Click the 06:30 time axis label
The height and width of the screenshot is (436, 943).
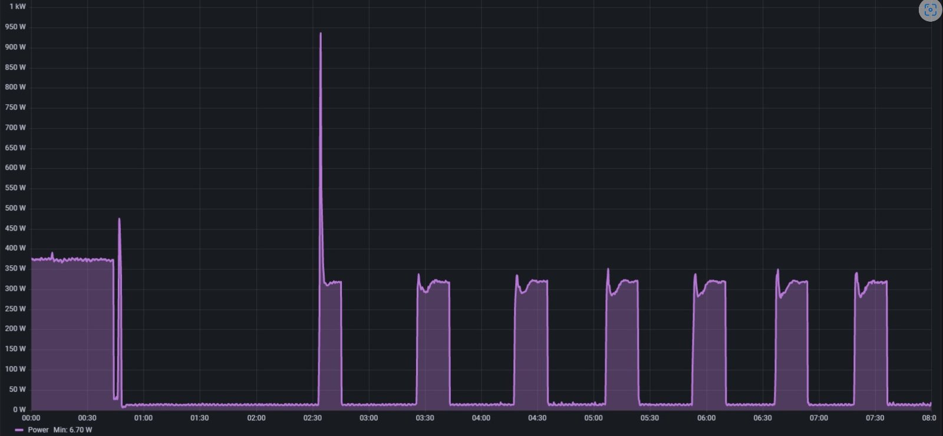click(763, 418)
